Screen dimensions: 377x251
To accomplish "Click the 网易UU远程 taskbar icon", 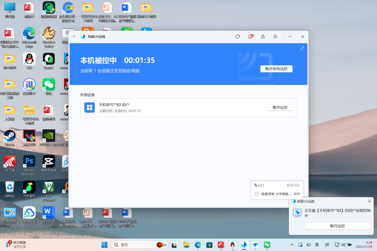I will [244, 245].
